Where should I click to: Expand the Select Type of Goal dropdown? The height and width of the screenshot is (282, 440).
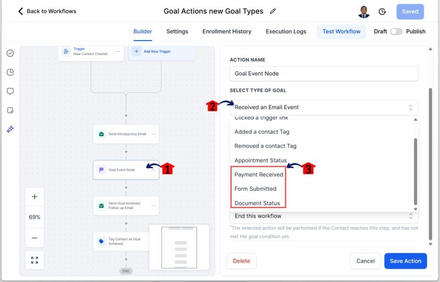[x=324, y=107]
